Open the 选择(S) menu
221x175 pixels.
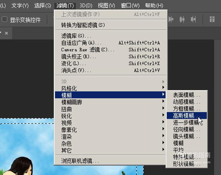43,6
